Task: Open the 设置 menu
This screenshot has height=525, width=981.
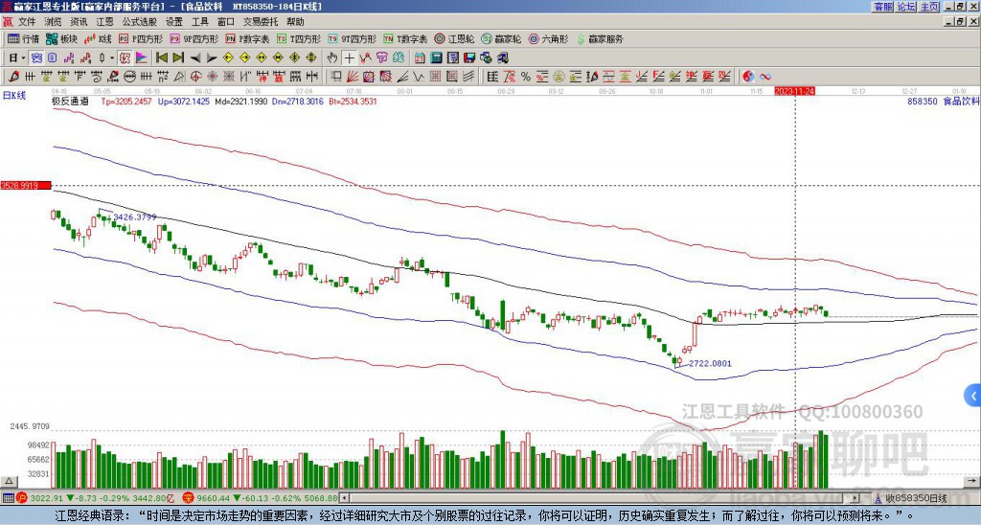Action: [174, 22]
